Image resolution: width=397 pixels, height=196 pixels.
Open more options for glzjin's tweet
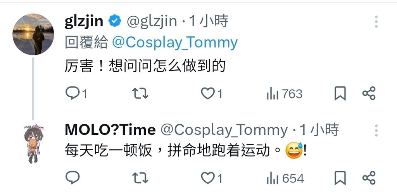coord(376,22)
